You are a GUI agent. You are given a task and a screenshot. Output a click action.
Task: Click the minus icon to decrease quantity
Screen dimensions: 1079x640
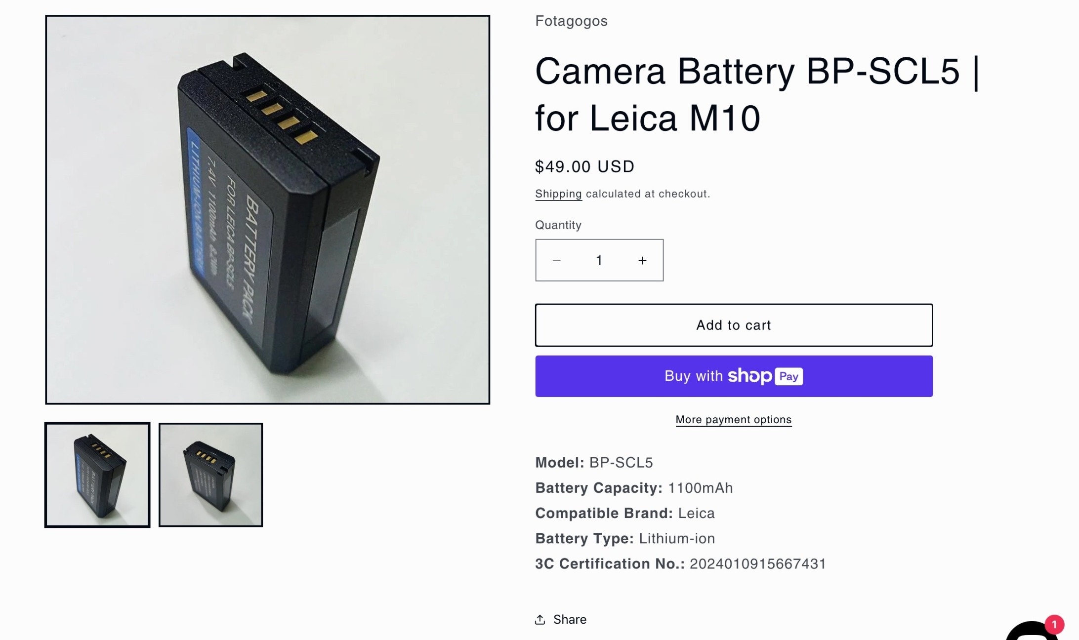click(x=556, y=260)
